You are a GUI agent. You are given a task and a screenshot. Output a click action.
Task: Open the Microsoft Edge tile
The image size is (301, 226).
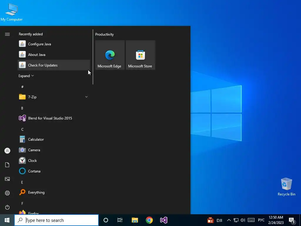pos(110,55)
